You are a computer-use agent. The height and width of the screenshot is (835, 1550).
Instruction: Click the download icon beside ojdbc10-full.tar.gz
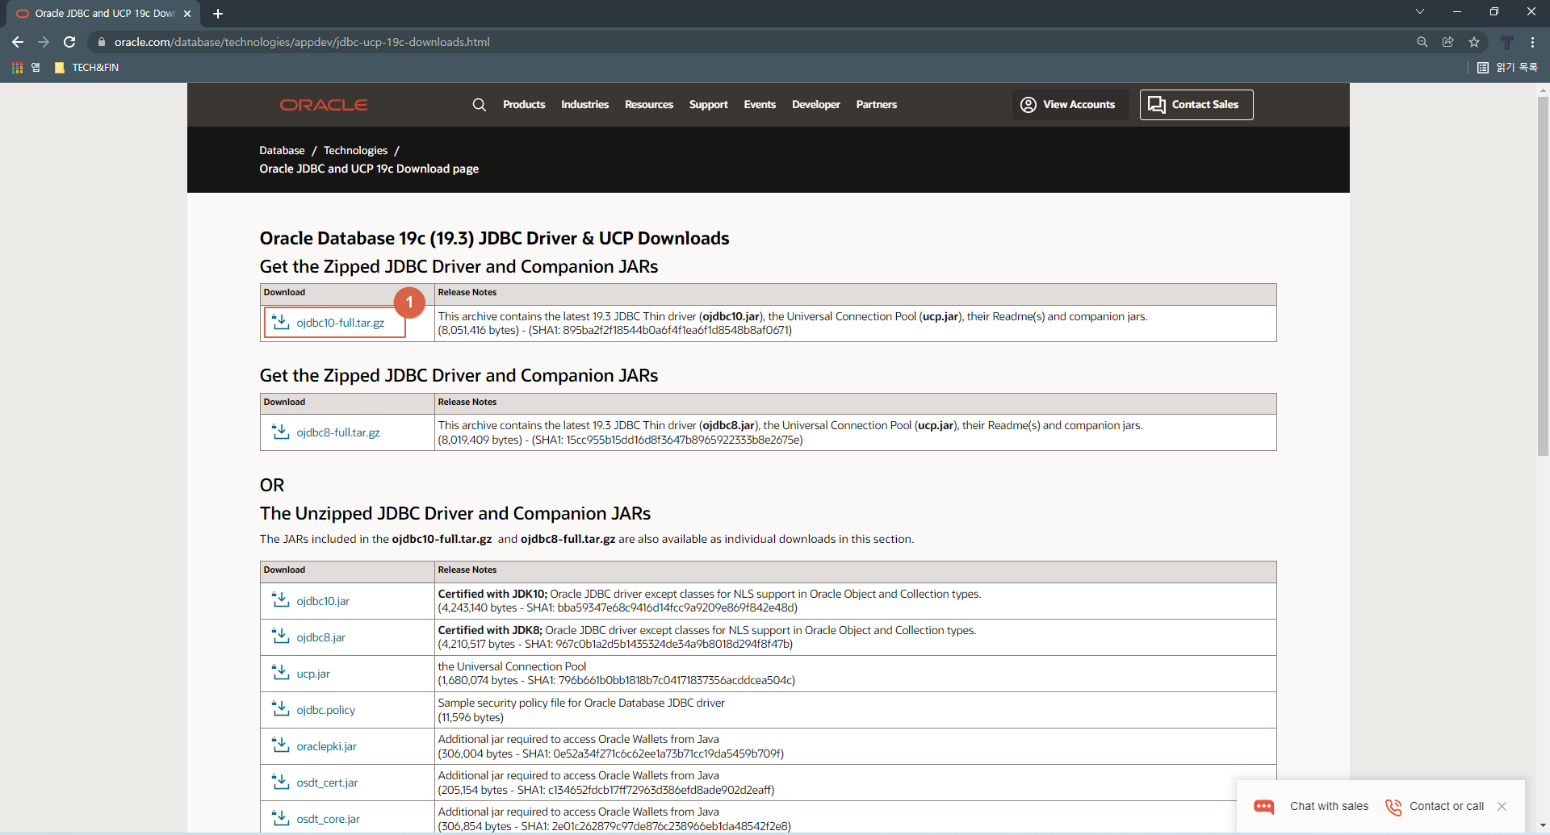click(x=281, y=322)
